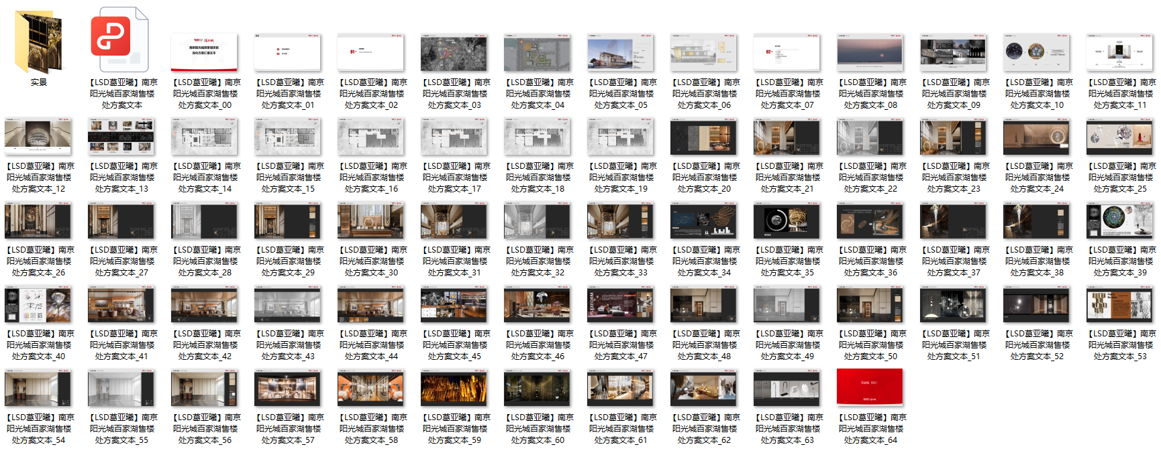Click the thumbnail for file ending _20
The image size is (1161, 455).
pyautogui.click(x=703, y=137)
